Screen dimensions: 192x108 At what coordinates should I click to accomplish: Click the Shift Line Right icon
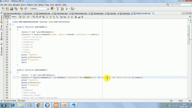64,17
